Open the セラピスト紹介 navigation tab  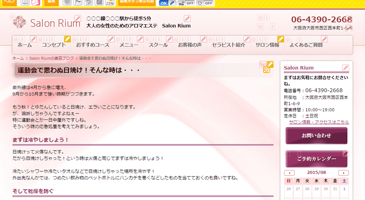228,45
